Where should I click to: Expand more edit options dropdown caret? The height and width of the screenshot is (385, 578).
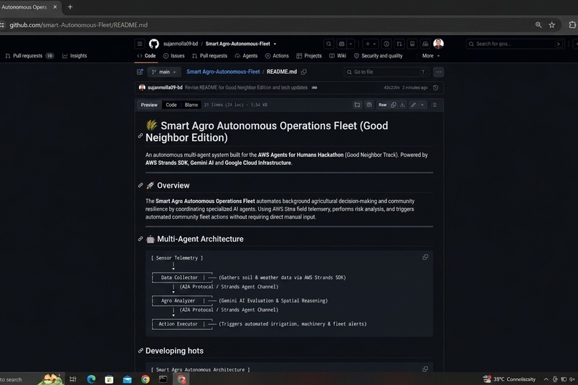(422, 105)
